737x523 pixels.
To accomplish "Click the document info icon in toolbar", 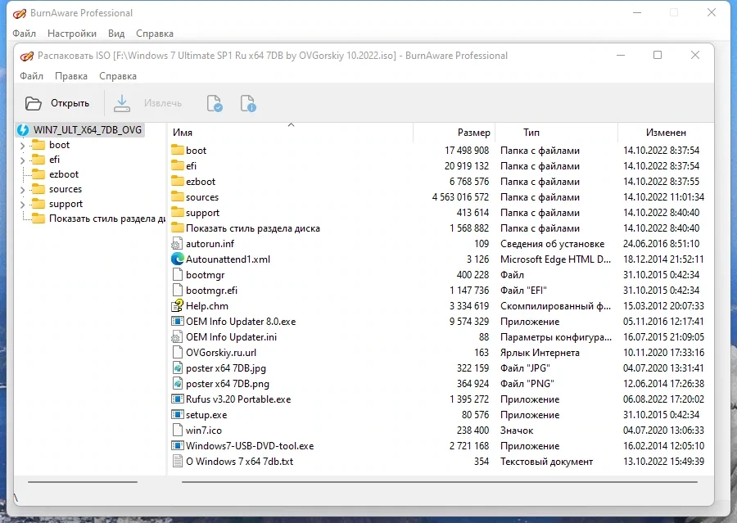I will coord(247,103).
